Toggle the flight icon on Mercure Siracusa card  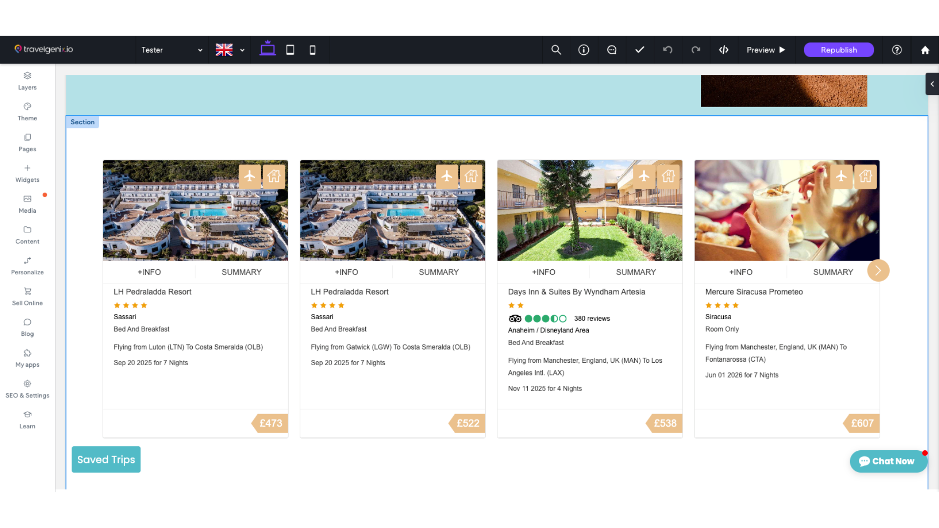(841, 176)
